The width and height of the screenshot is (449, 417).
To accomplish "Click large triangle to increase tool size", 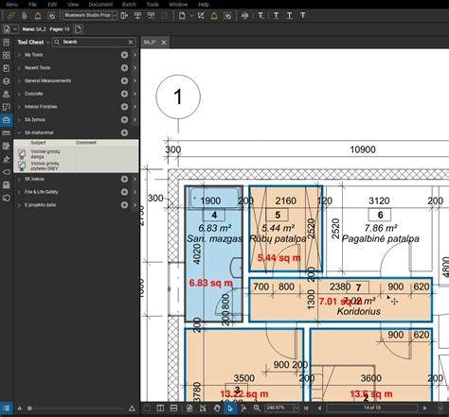I will (x=132, y=408).
